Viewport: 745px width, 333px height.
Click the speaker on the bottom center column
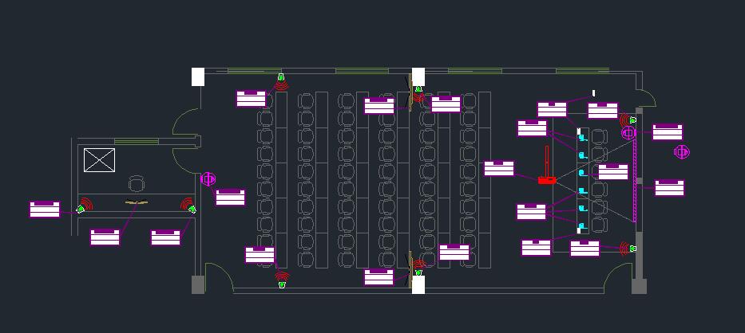click(x=418, y=268)
